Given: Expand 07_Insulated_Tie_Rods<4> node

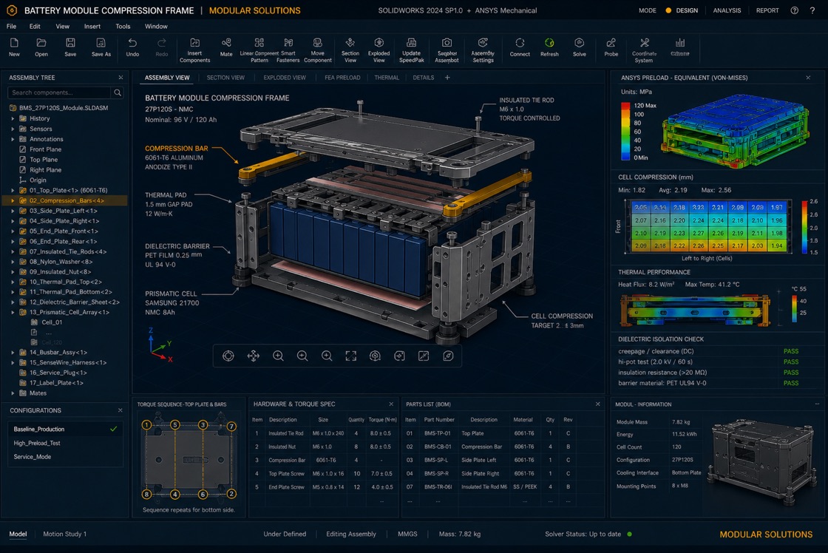Looking at the screenshot, I should pos(13,252).
